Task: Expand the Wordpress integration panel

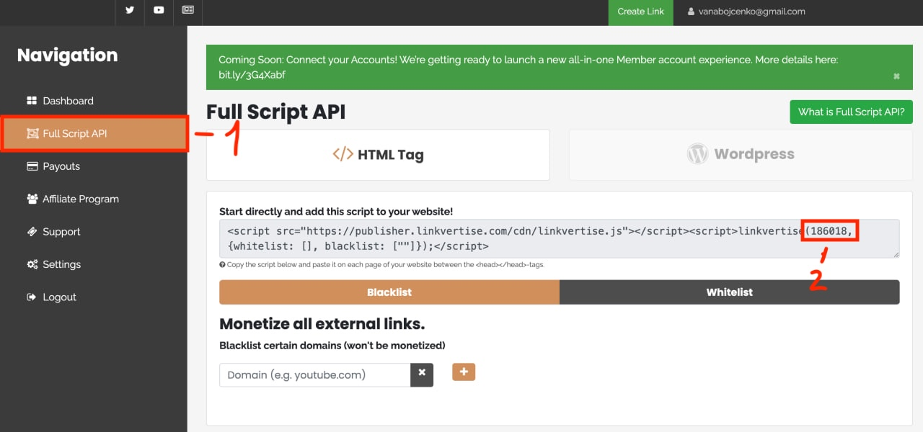Action: coord(741,154)
